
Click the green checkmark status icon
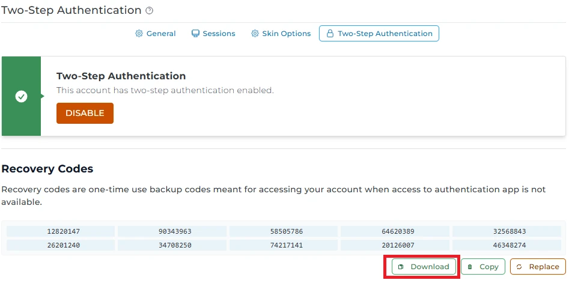[21, 96]
